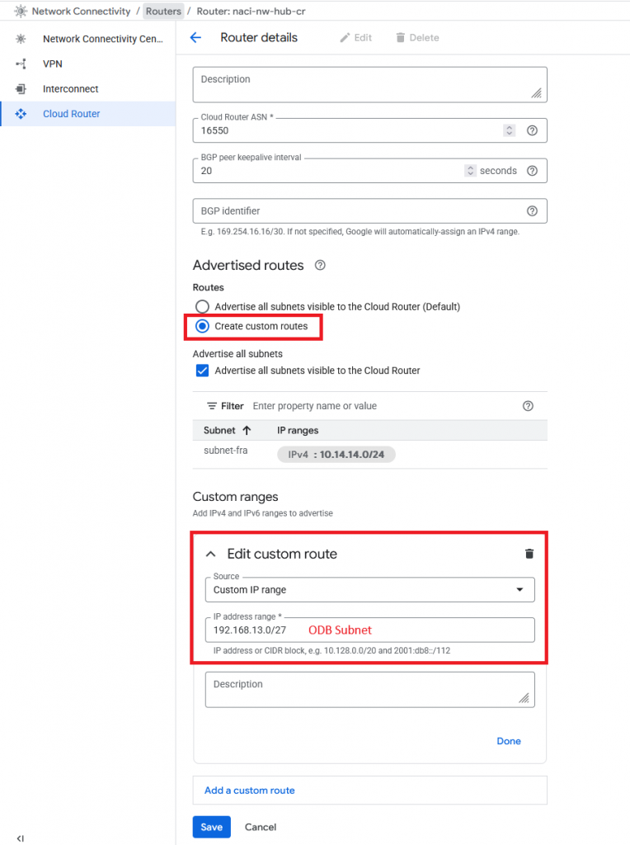Adjust the BGP keepalive interval stepper
This screenshot has width=630, height=845.
pos(470,171)
